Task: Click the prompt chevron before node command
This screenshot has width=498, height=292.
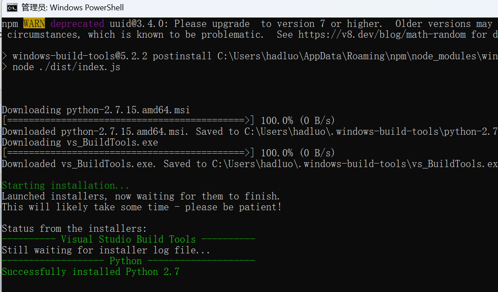Action: (4, 67)
